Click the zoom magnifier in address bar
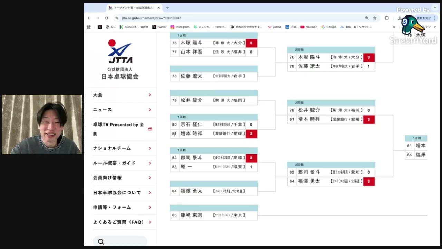 (x=367, y=18)
